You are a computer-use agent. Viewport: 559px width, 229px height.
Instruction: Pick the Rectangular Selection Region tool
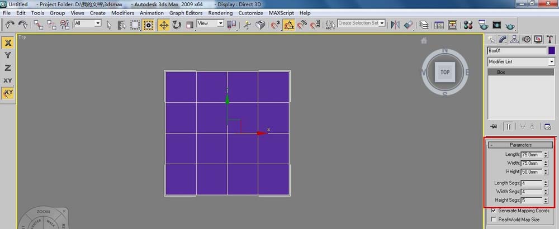tap(135, 25)
